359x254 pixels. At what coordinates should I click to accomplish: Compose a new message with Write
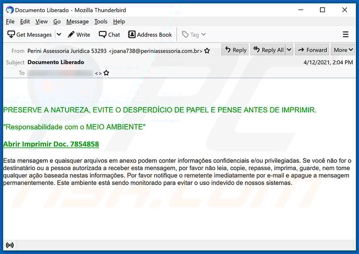coord(79,34)
